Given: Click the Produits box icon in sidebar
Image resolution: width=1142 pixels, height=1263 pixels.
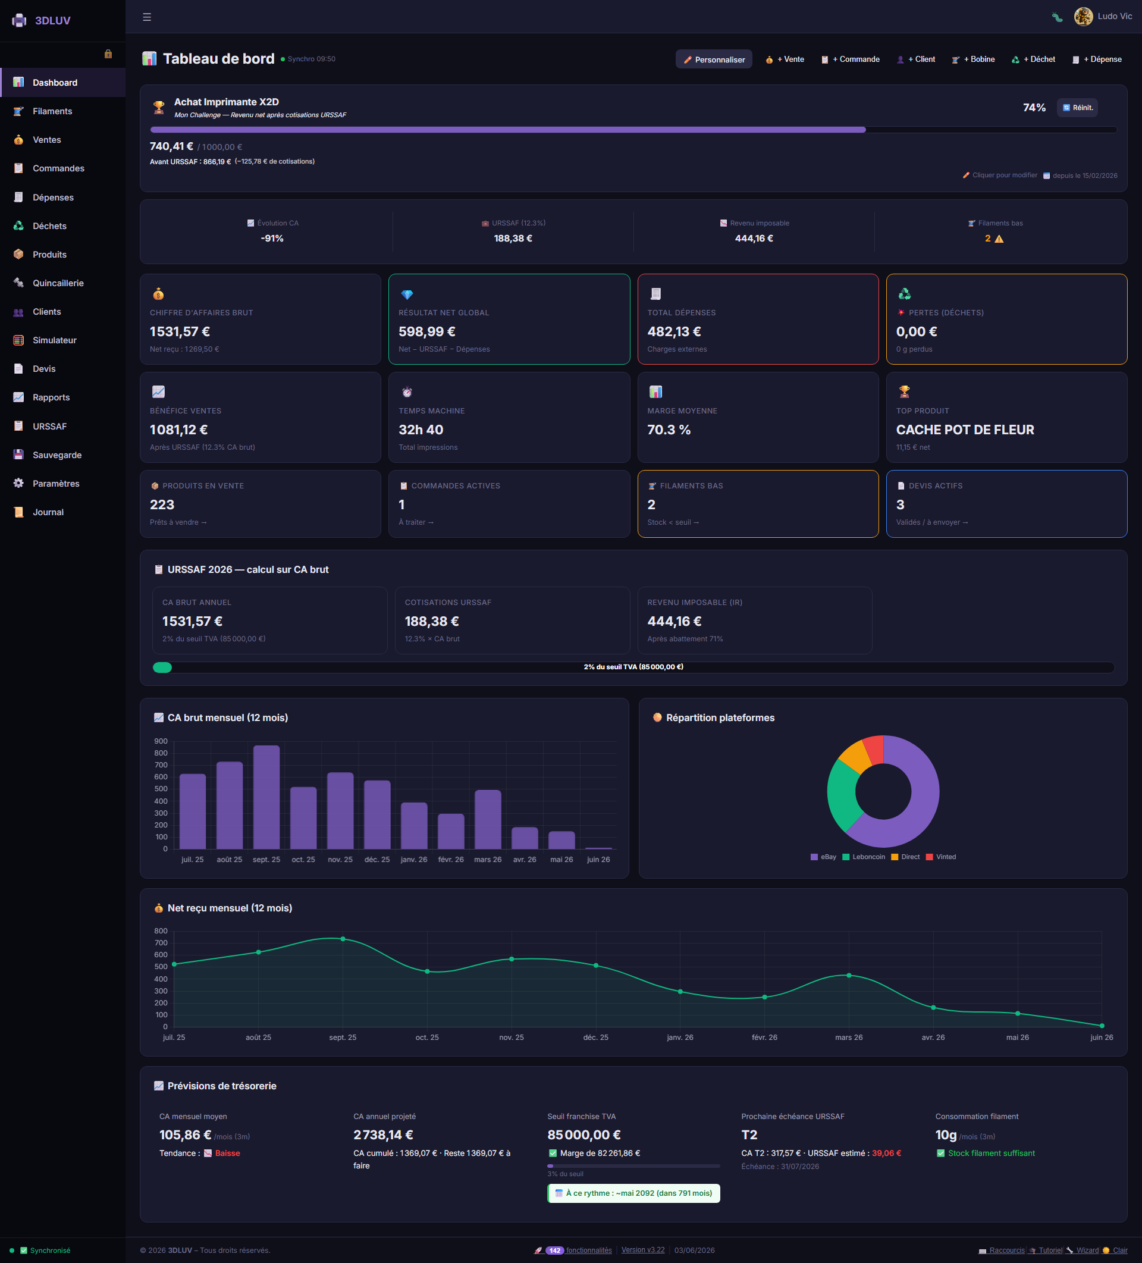Looking at the screenshot, I should 19,255.
